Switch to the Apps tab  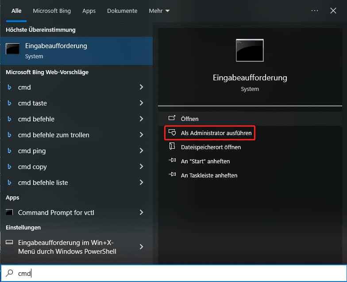coord(89,11)
